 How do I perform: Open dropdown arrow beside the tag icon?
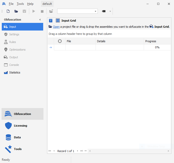click(x=110, y=11)
